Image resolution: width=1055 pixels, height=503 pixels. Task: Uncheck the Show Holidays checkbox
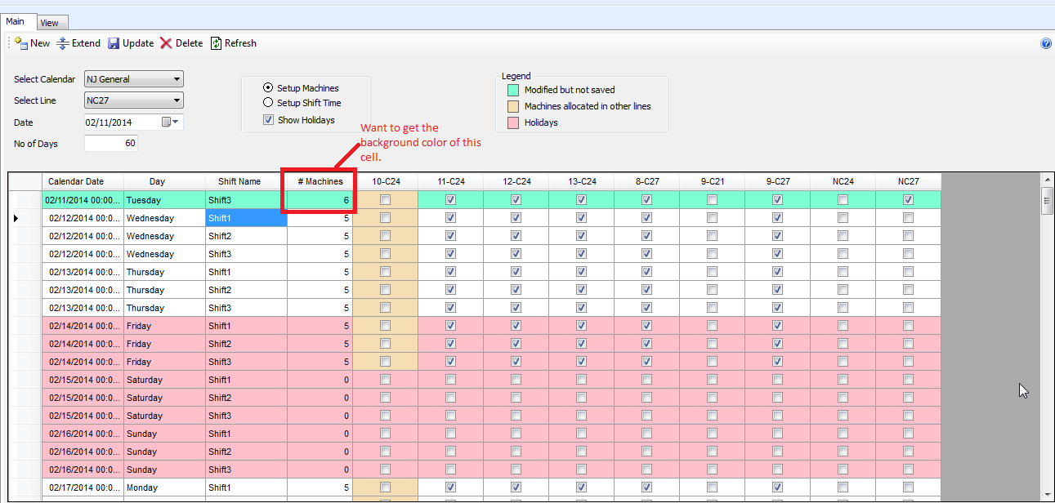(x=268, y=120)
